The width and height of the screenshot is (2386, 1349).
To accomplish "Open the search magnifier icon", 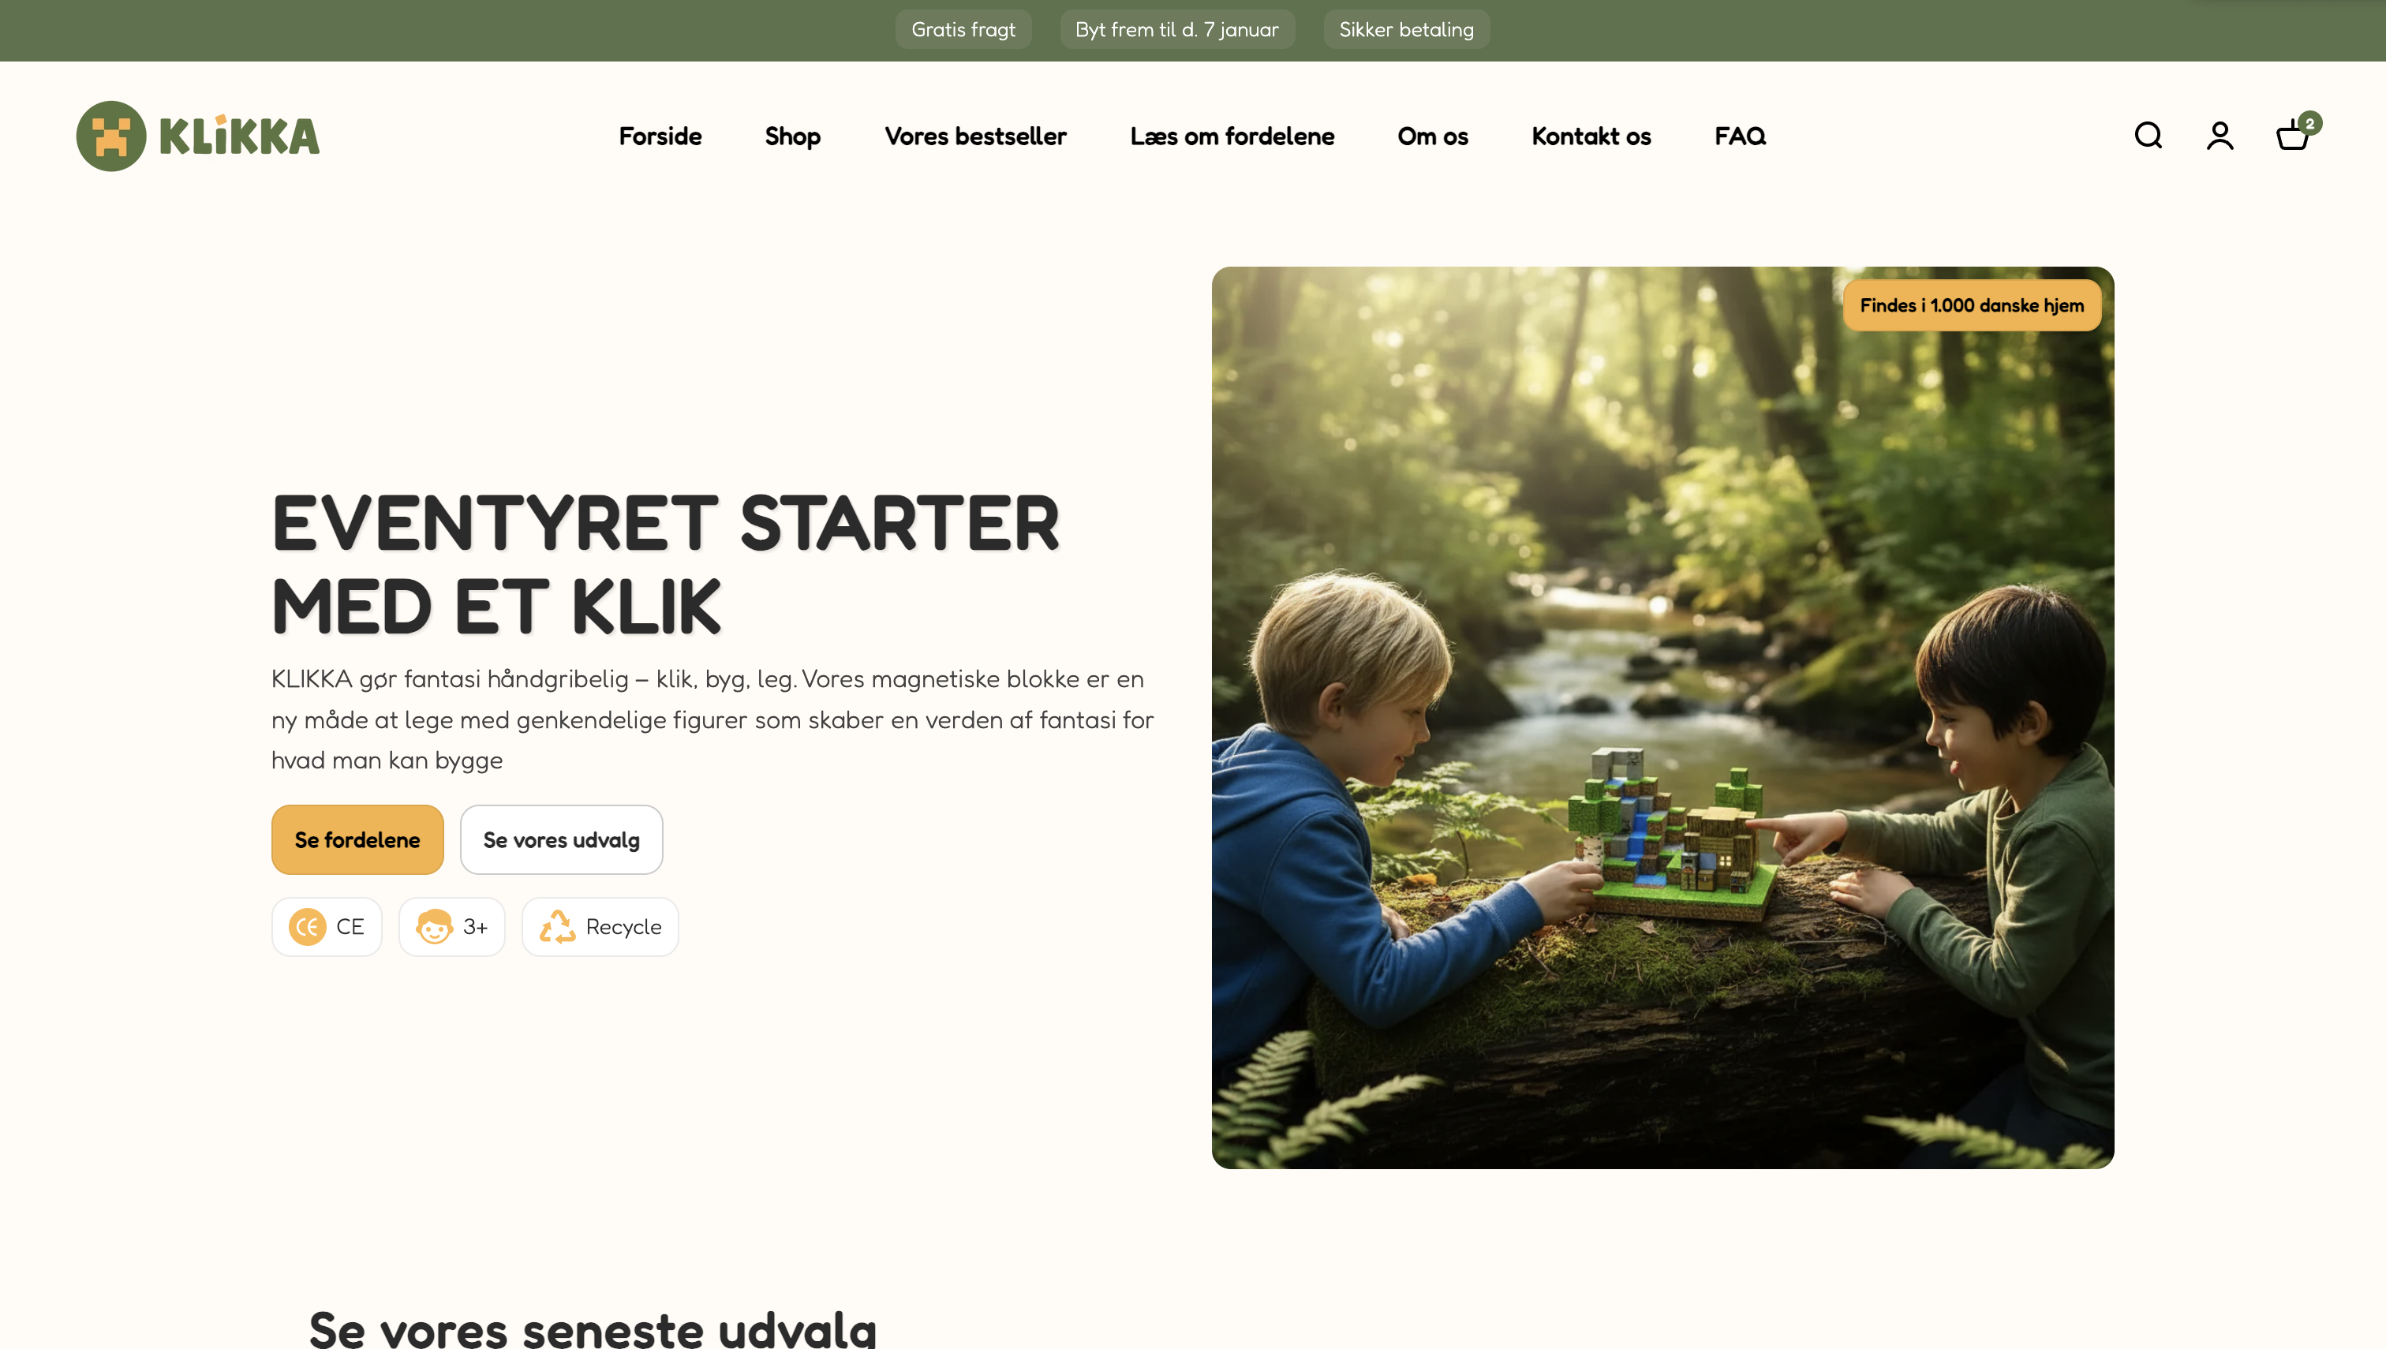I will point(2148,135).
